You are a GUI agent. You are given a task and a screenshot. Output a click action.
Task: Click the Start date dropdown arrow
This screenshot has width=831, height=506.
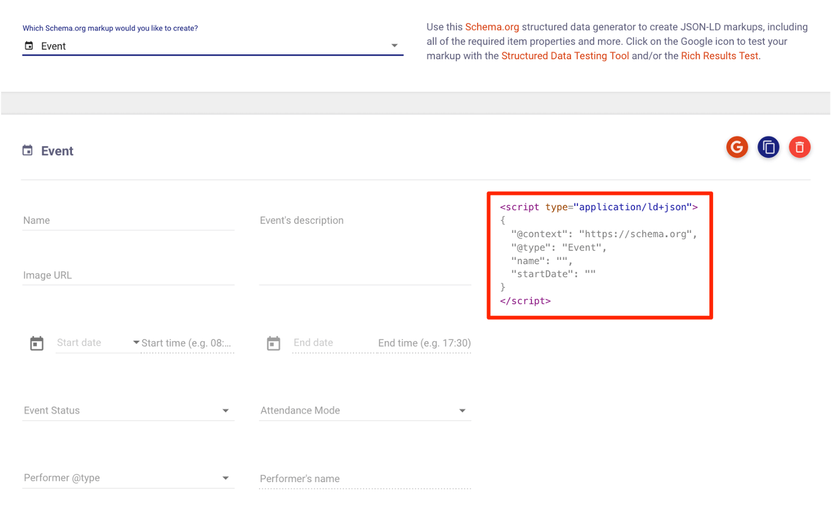click(136, 343)
